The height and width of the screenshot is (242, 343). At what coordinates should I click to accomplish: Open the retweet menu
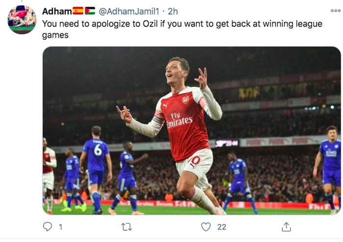click(x=127, y=227)
